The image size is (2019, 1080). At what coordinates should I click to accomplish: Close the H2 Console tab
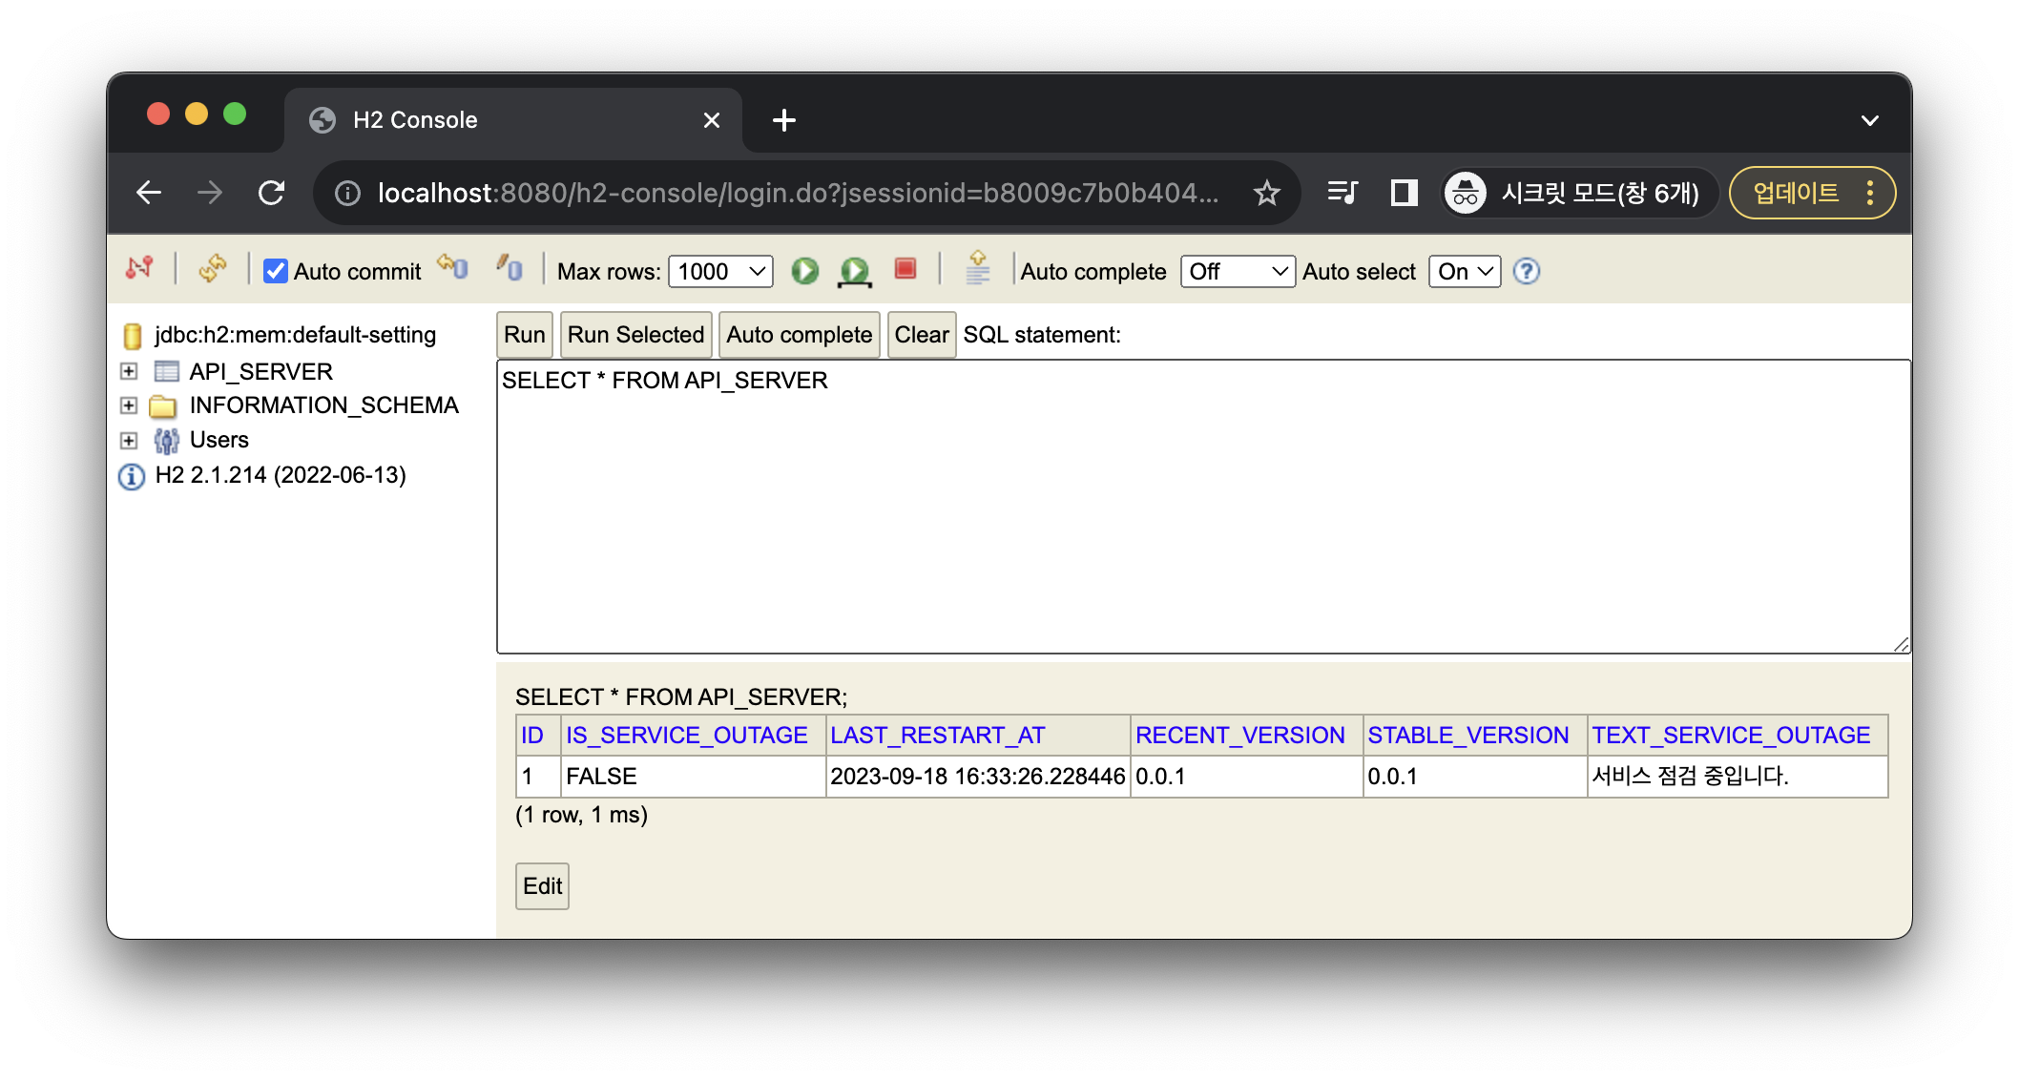tap(711, 120)
